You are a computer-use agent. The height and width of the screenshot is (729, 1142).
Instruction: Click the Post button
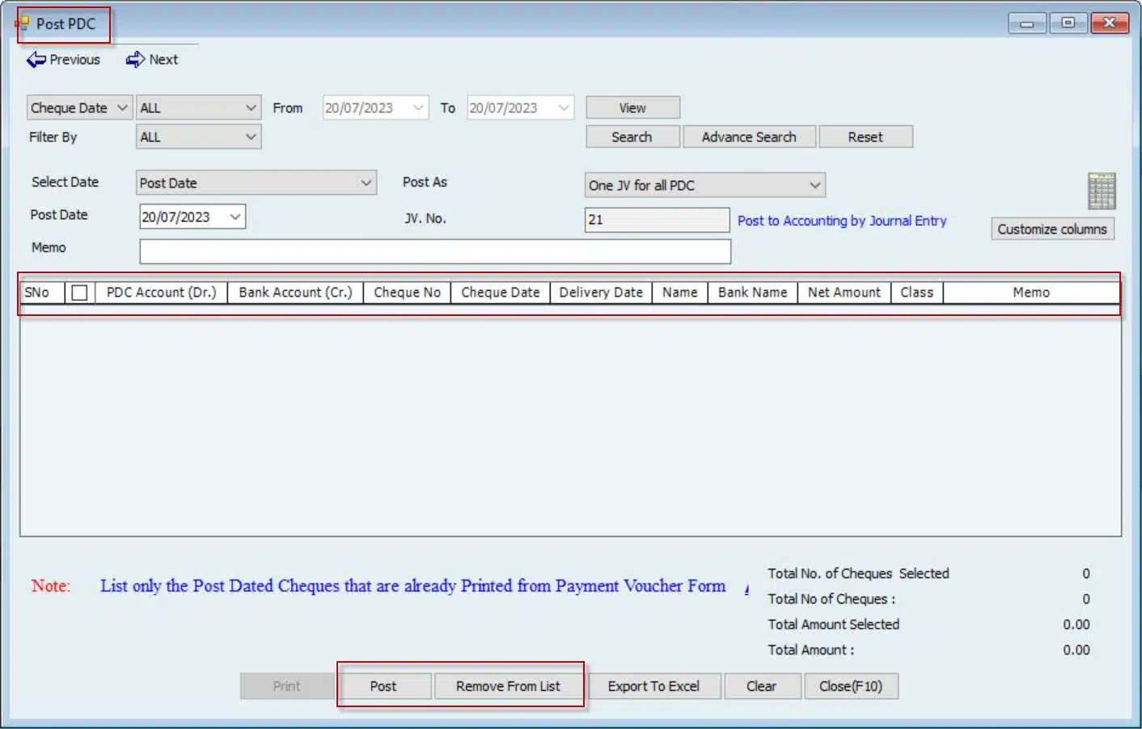click(x=383, y=686)
